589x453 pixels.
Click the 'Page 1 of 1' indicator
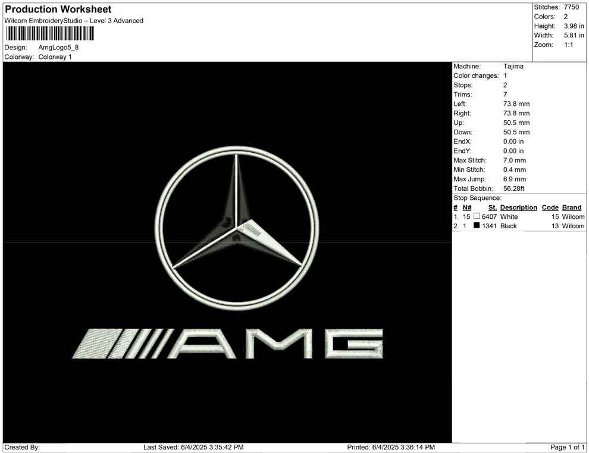point(567,448)
